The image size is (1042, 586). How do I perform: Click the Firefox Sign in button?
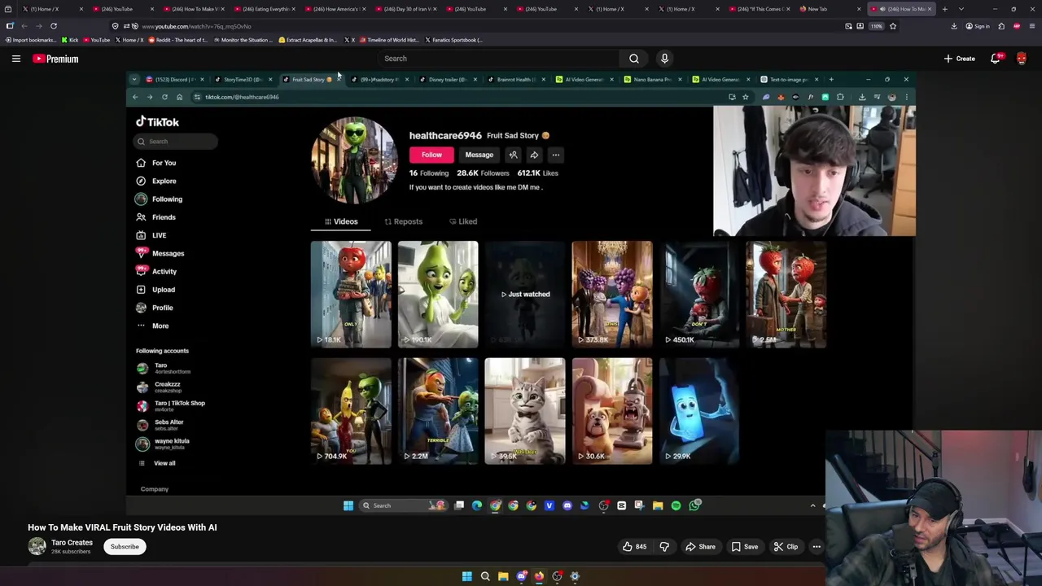(x=978, y=26)
